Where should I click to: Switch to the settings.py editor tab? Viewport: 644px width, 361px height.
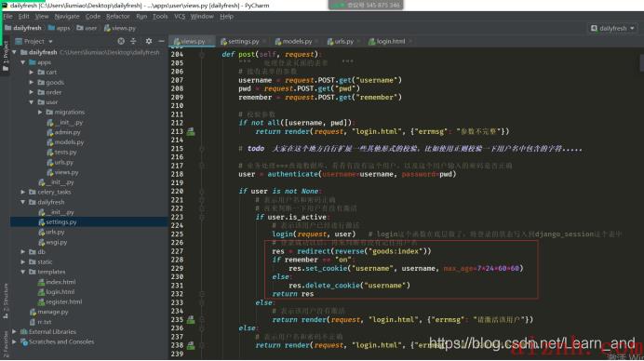click(x=242, y=42)
